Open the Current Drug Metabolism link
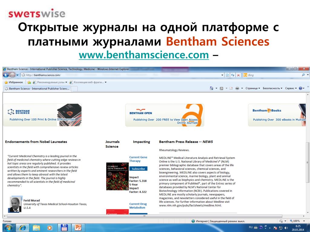 (x=138, y=205)
